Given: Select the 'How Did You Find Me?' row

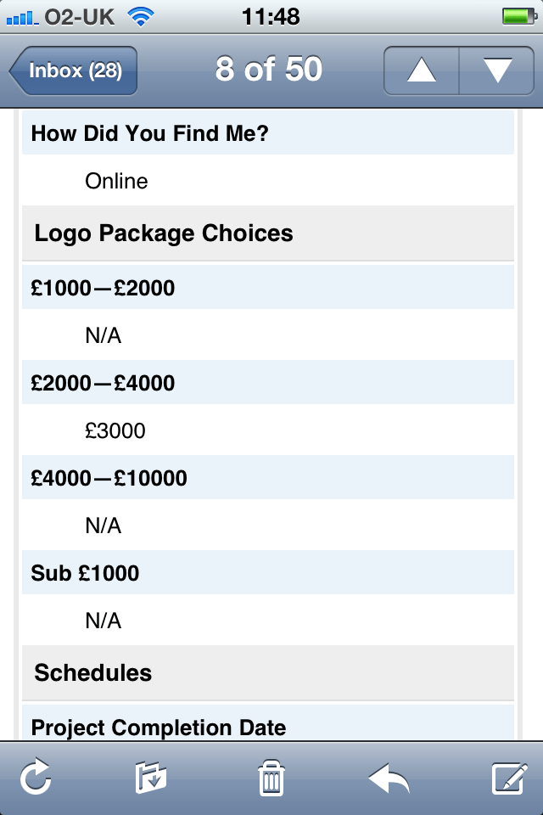Looking at the screenshot, I should point(268,133).
